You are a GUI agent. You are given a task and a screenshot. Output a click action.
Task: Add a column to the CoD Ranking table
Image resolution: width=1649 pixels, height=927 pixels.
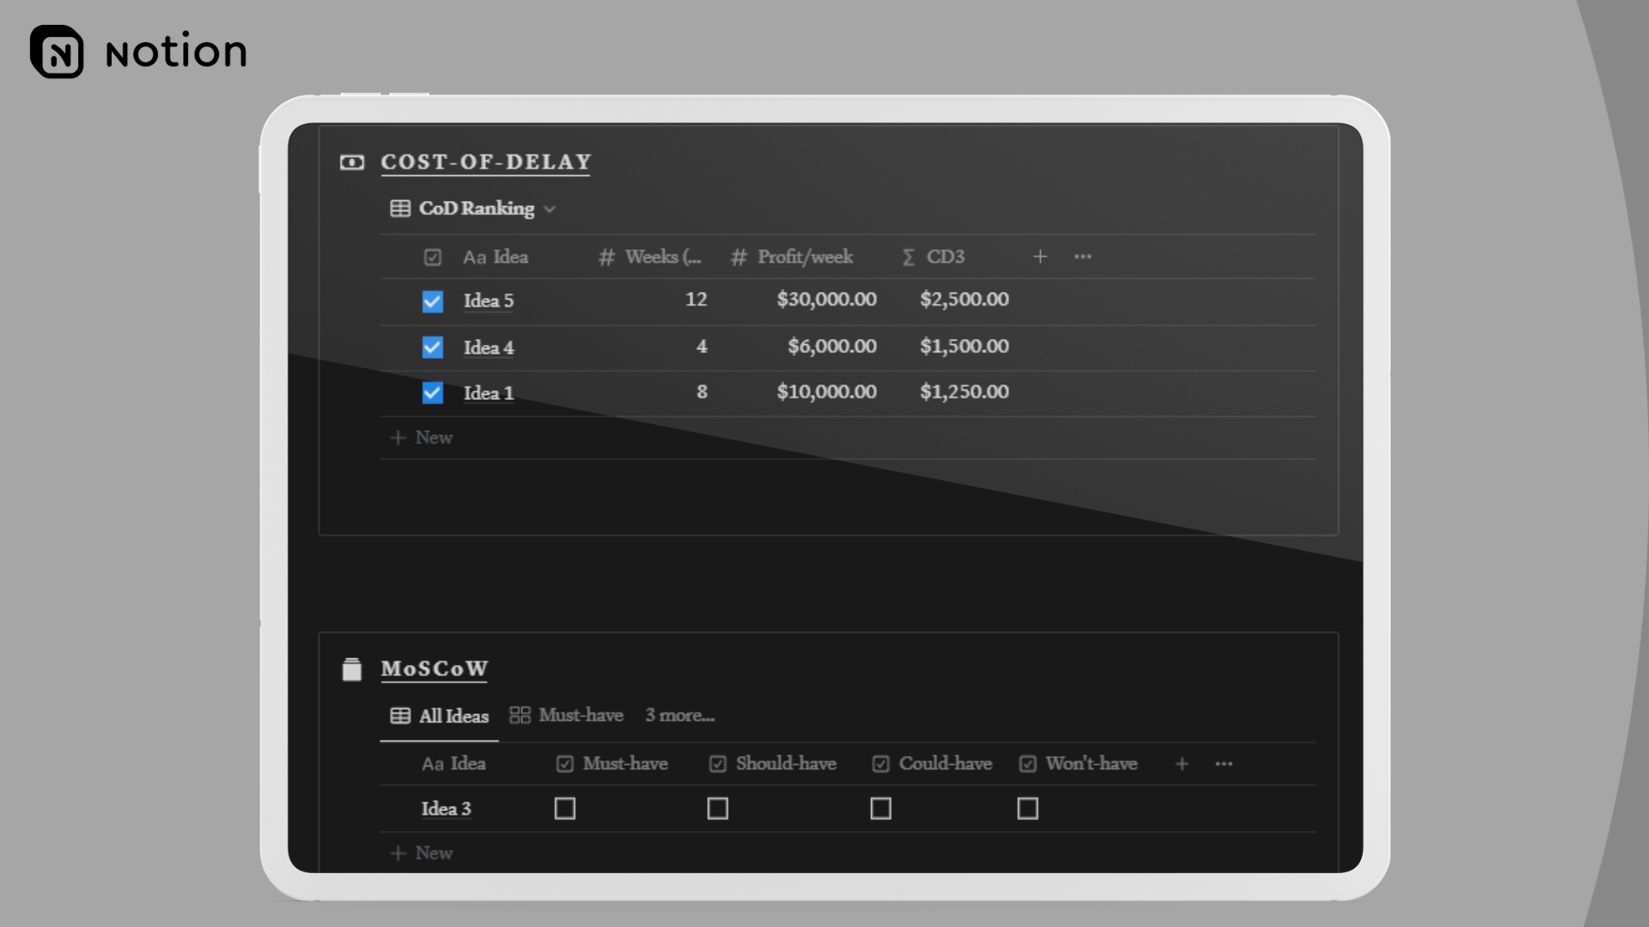(1040, 257)
